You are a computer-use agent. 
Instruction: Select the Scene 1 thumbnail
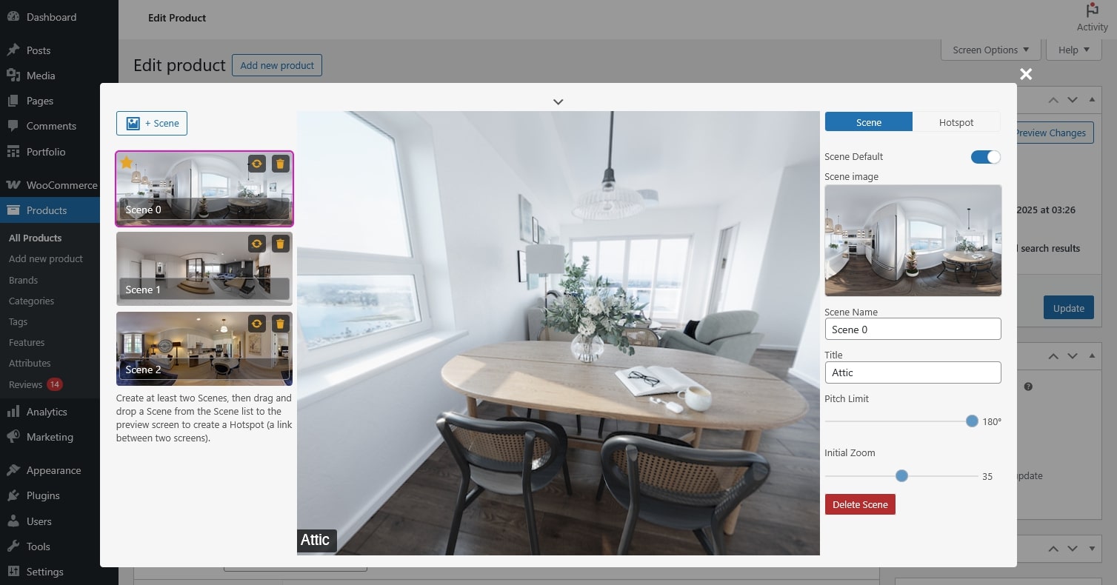(x=185, y=267)
